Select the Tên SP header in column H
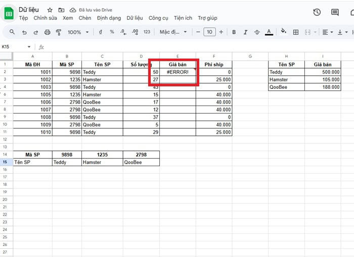 287,65
